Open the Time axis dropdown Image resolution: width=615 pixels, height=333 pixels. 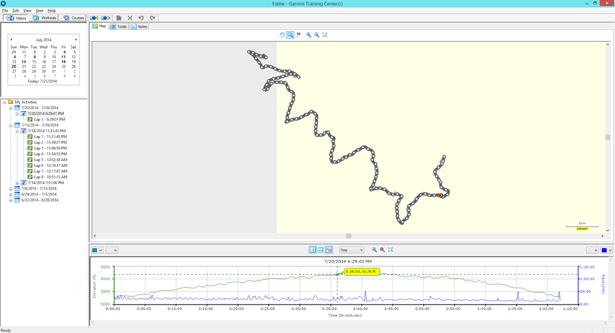pos(351,250)
